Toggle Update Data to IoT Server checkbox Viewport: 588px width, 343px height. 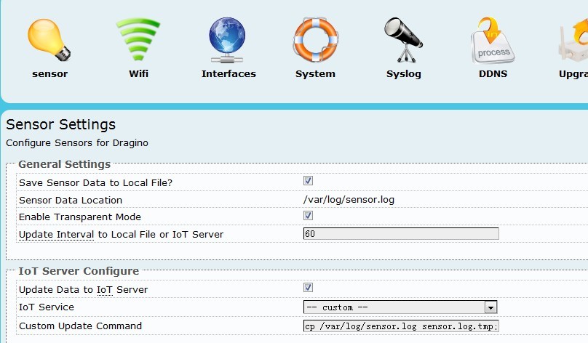[x=308, y=288]
